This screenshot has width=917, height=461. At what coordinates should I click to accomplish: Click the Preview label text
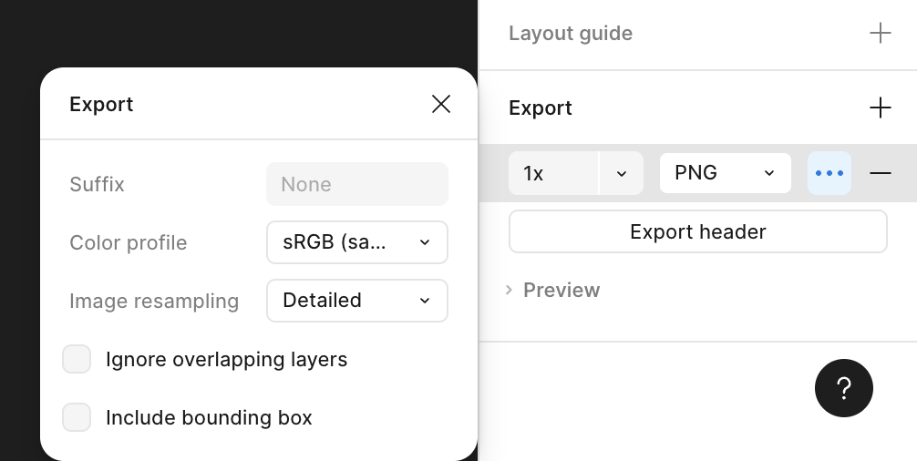(x=561, y=291)
